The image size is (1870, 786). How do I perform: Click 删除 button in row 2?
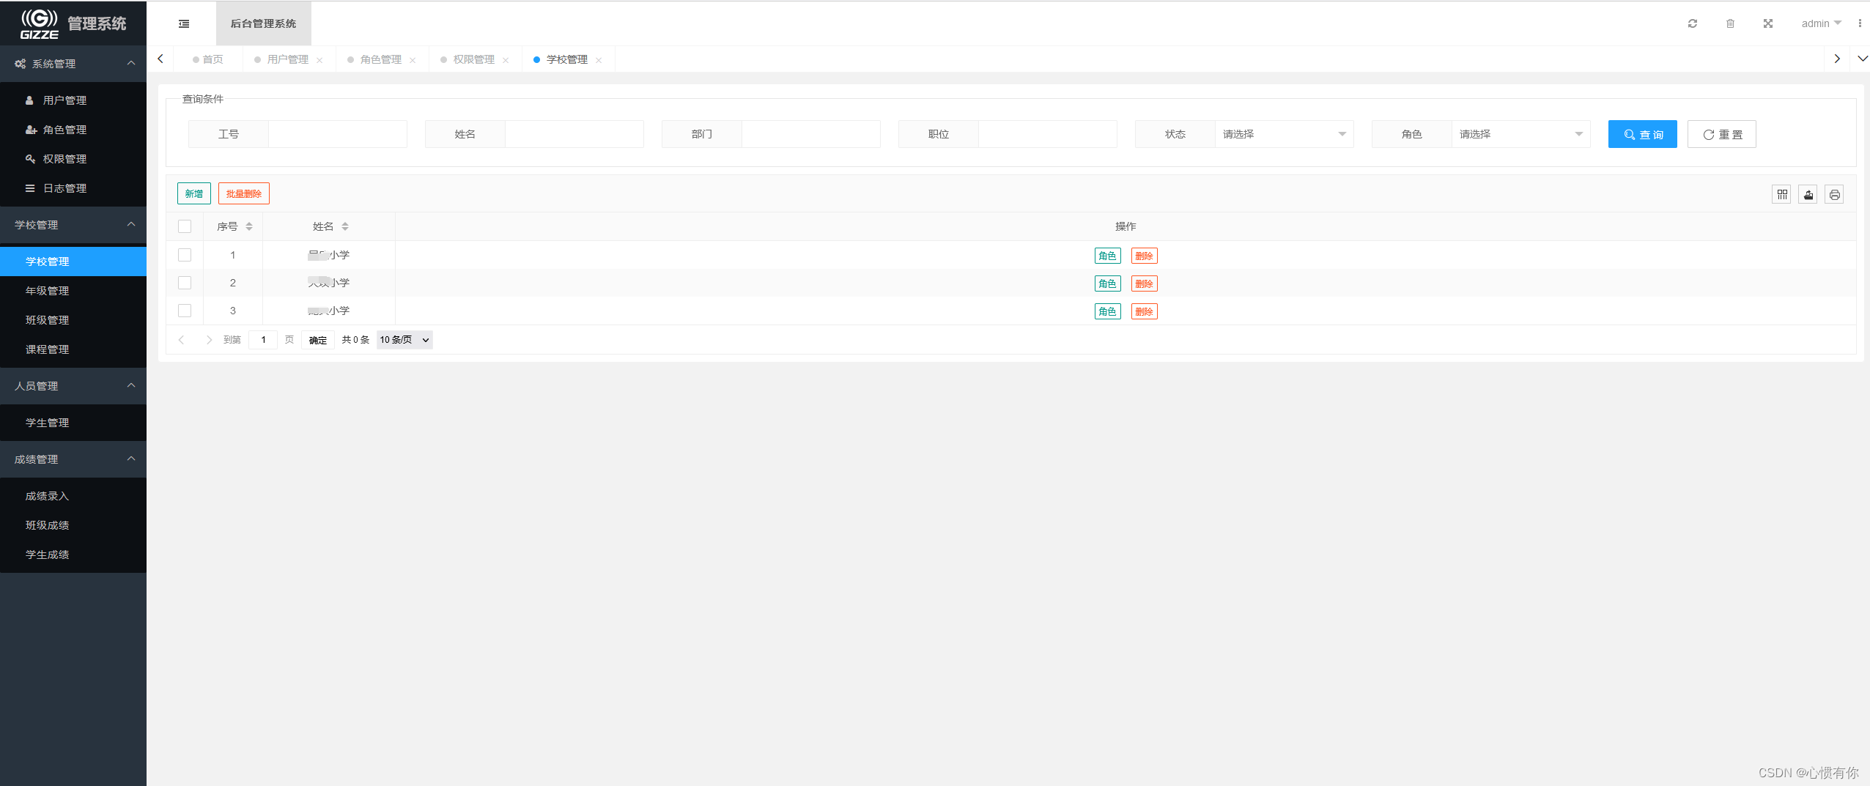click(1144, 283)
